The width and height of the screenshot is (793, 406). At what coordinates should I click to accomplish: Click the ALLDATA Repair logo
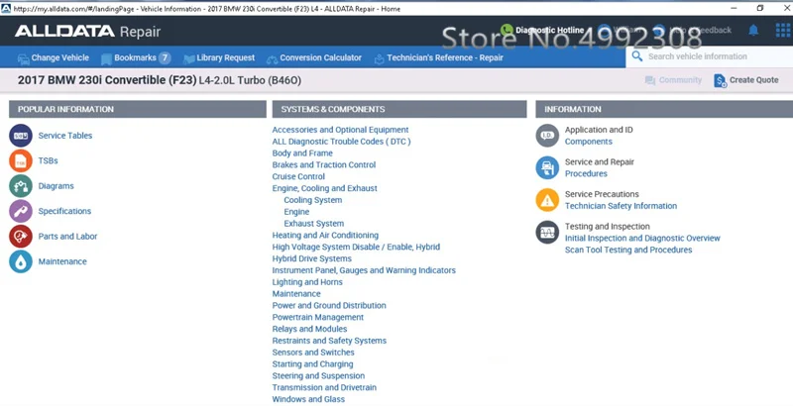(87, 32)
